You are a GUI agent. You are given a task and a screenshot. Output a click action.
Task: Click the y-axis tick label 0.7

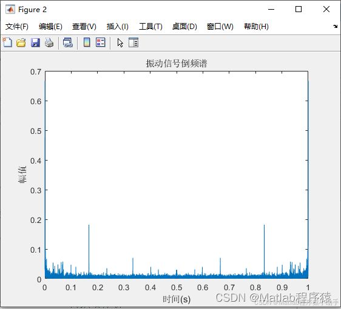point(36,72)
